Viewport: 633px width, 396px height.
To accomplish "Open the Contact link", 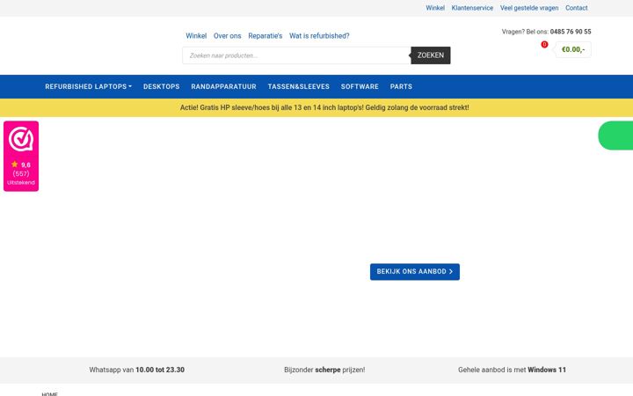I will (576, 8).
